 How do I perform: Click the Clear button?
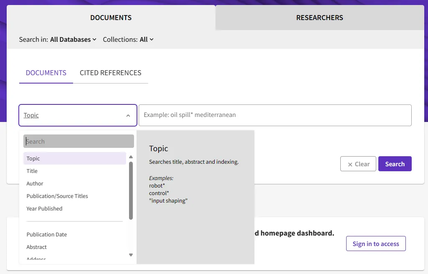coord(358,164)
